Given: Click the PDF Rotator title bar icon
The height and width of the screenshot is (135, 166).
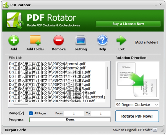Looking at the screenshot, I should pyautogui.click(x=5, y=5).
